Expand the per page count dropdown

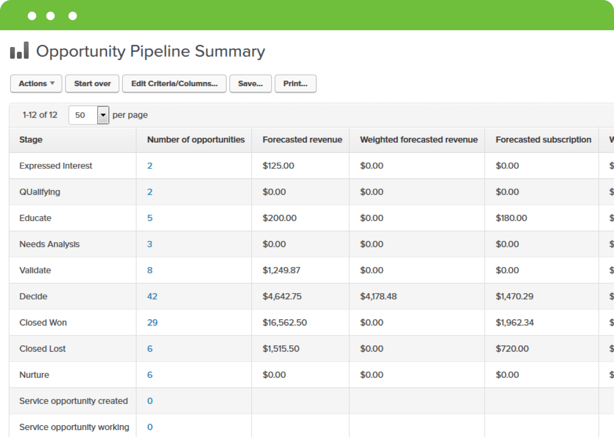tap(103, 115)
